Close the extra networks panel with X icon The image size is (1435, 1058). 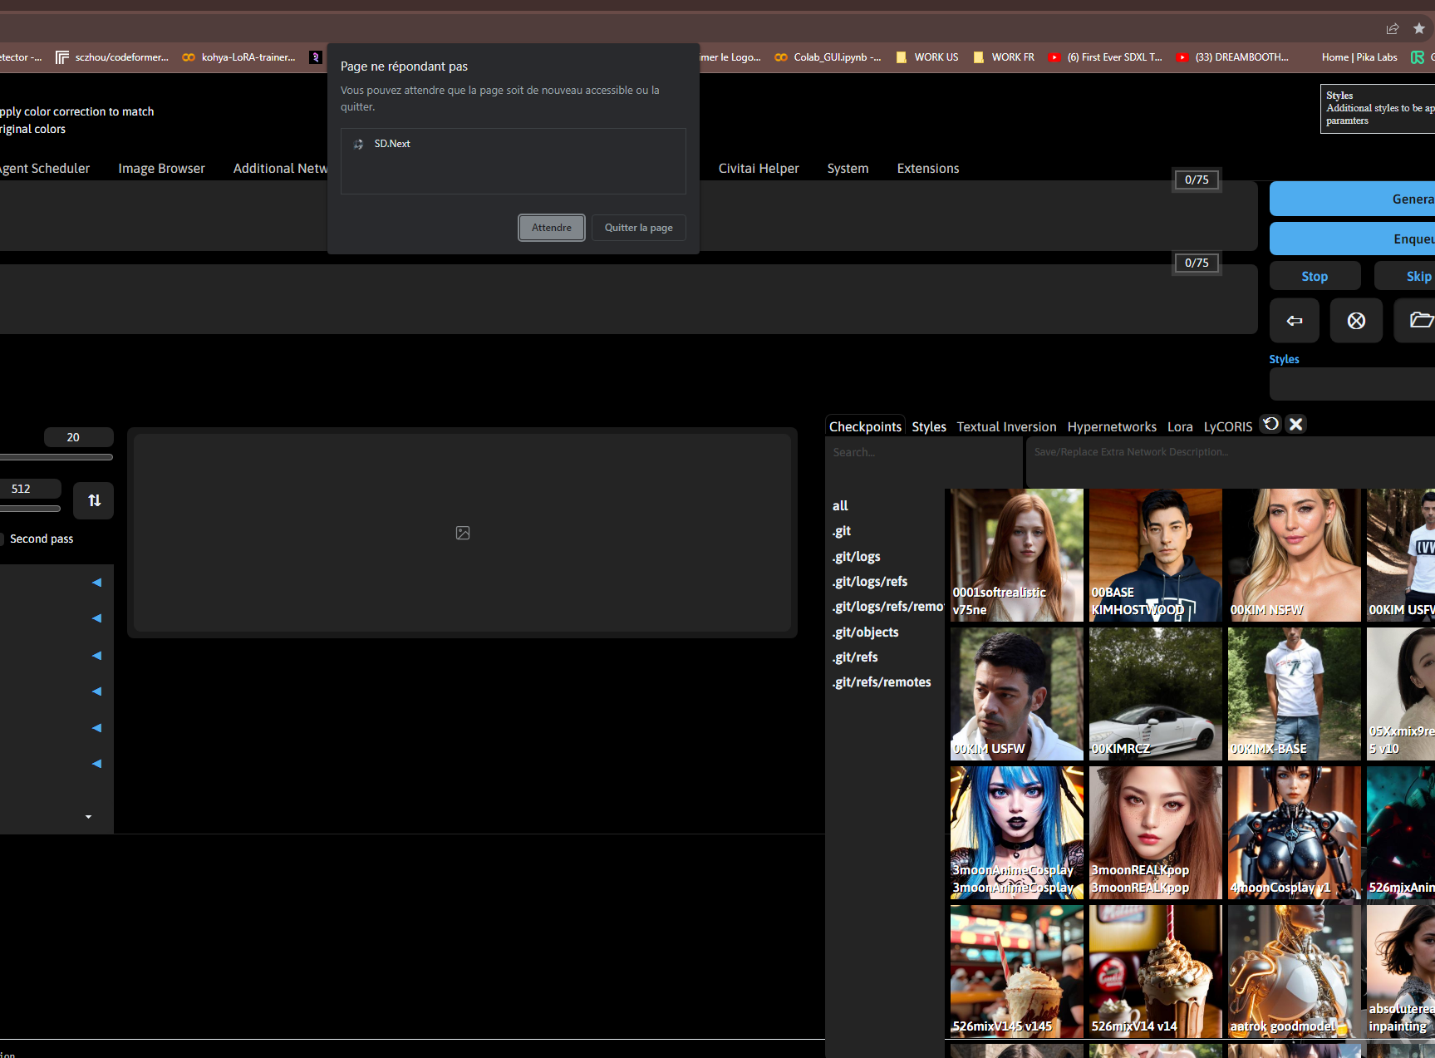pyautogui.click(x=1295, y=424)
